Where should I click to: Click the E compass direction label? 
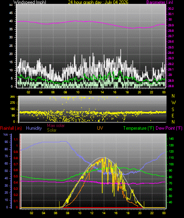[173, 115]
